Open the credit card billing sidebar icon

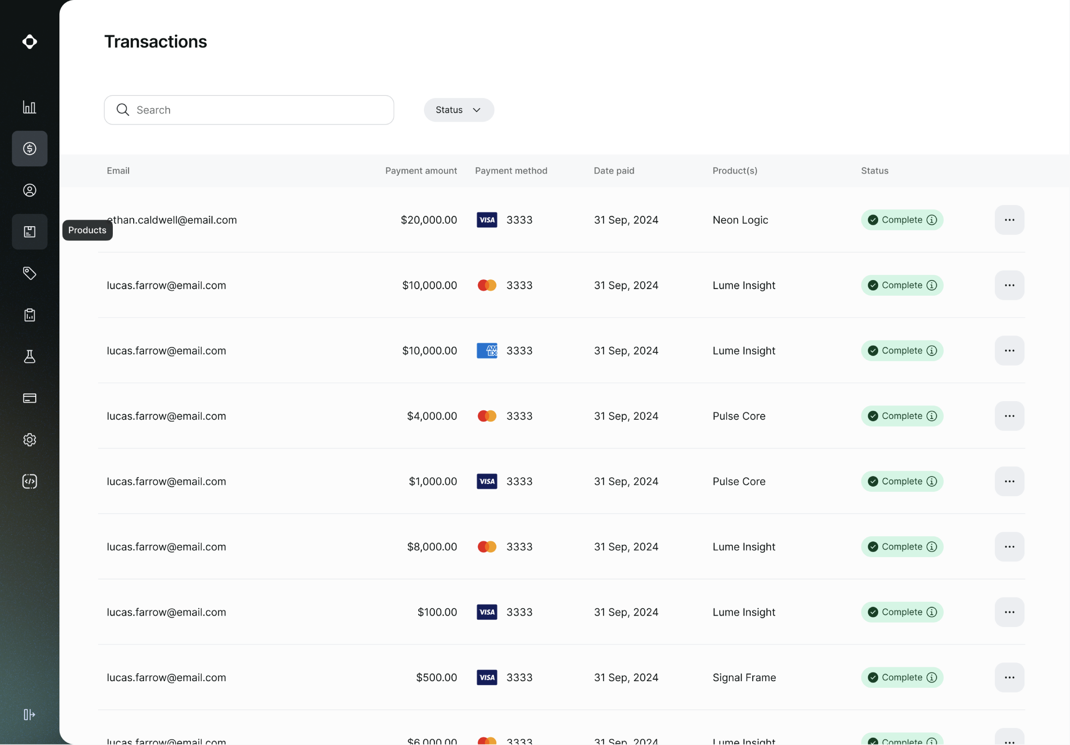[30, 398]
